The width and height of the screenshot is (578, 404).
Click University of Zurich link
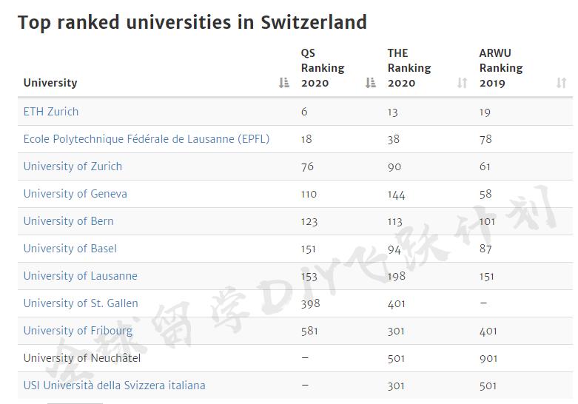point(73,166)
